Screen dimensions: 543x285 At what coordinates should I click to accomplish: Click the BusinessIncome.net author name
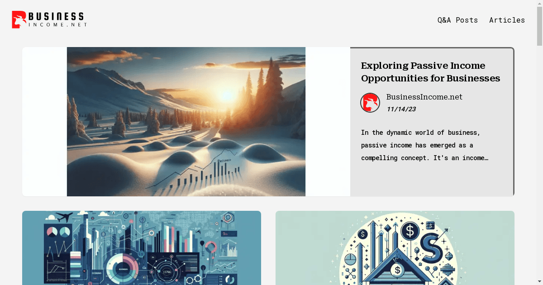point(424,97)
